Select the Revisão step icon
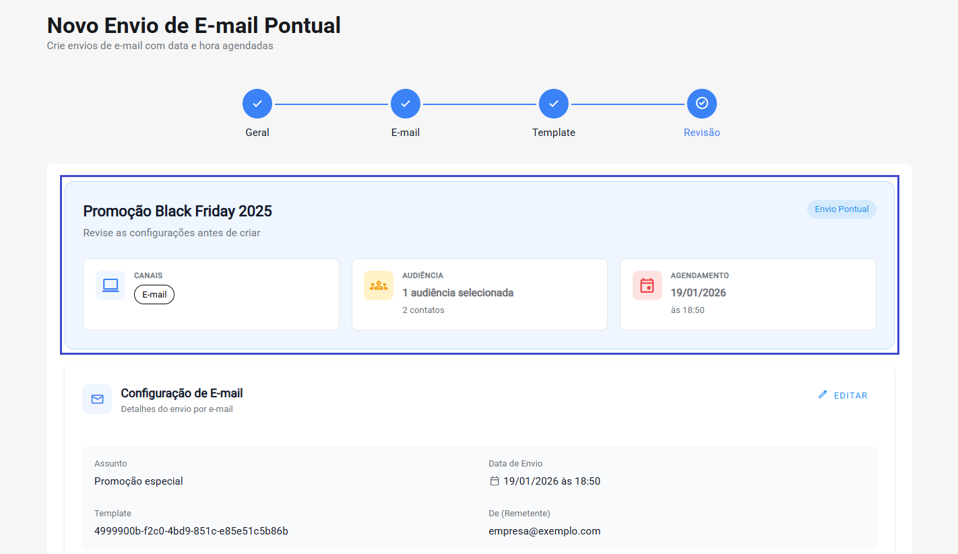The width and height of the screenshot is (958, 554). point(702,104)
